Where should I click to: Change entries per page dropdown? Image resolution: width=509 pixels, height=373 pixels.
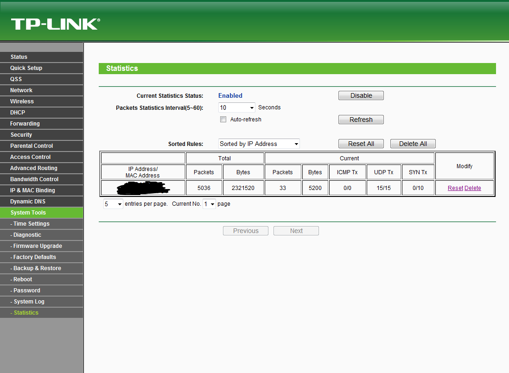tap(113, 204)
